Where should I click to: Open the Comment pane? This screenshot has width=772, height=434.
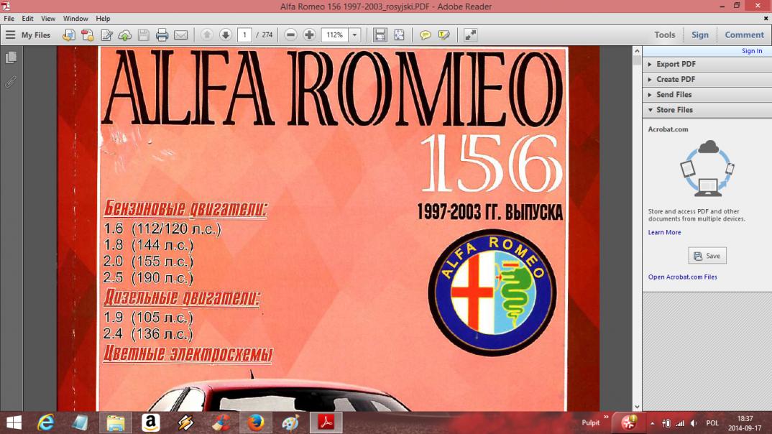[x=744, y=35]
